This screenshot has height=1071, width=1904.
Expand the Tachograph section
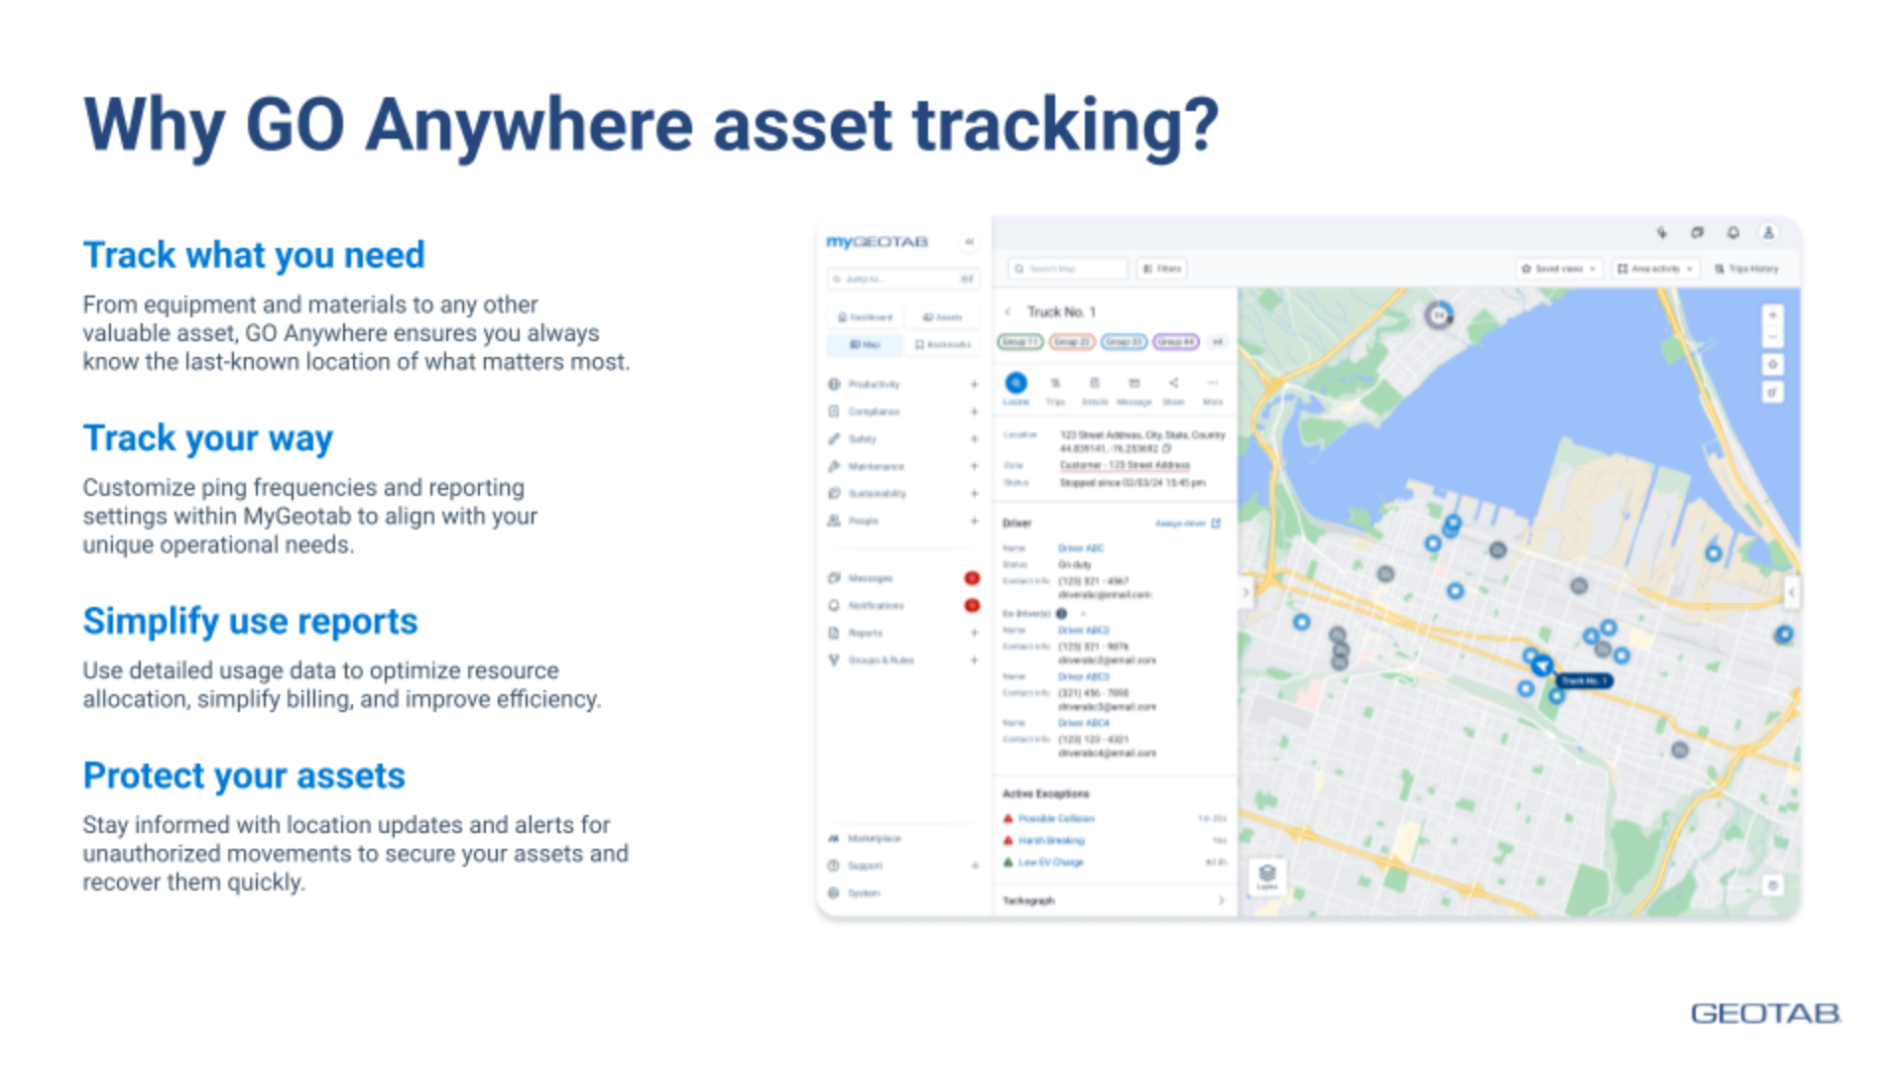pos(1221,900)
